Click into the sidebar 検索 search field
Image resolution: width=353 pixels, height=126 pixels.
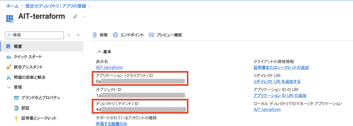tap(34, 35)
